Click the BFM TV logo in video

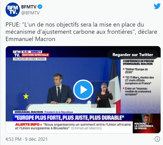point(17,53)
